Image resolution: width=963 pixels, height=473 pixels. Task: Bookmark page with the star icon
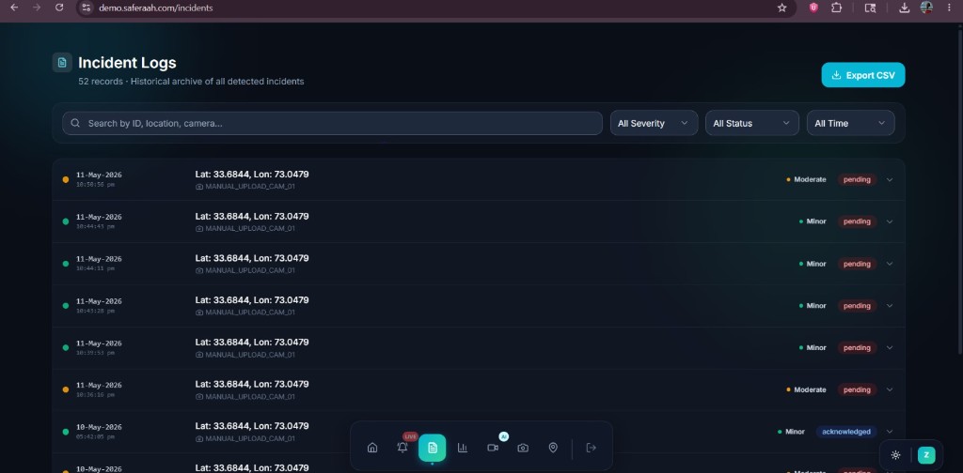(781, 8)
